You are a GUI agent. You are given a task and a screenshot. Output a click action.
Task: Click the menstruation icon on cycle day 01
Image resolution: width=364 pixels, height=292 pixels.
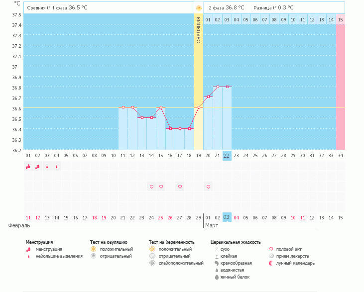tap(28, 167)
